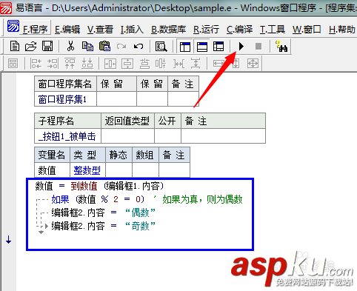
Task: Create a new file with the New toolbar icon
Action: (x=15, y=46)
